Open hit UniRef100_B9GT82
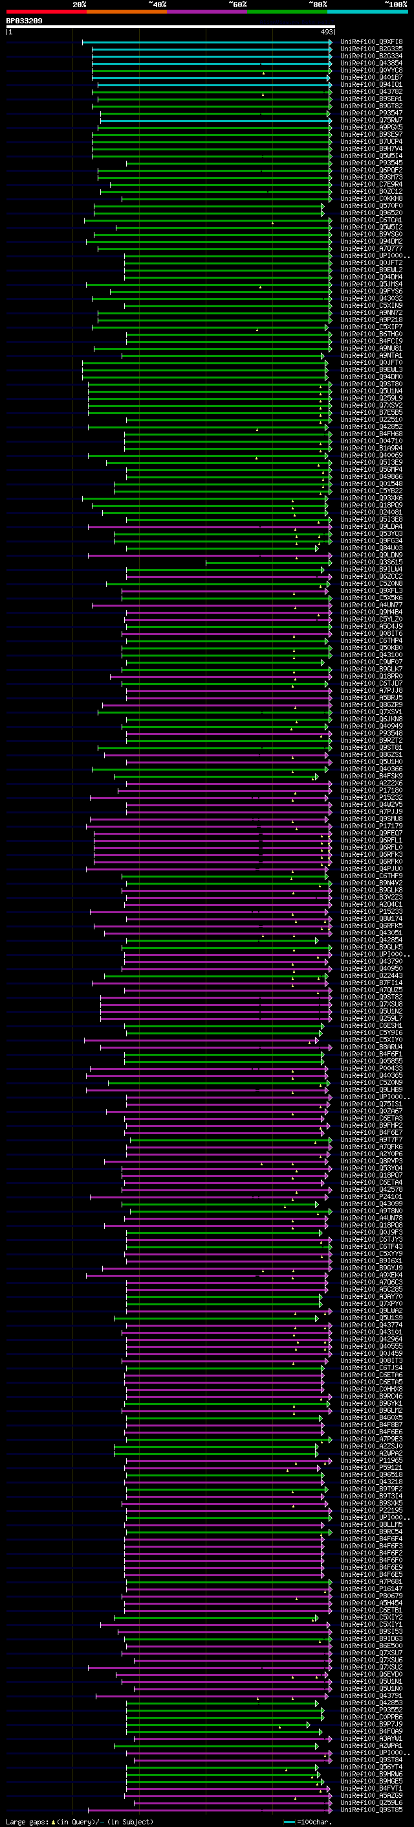The height and width of the screenshot is (1827, 414). tap(371, 106)
